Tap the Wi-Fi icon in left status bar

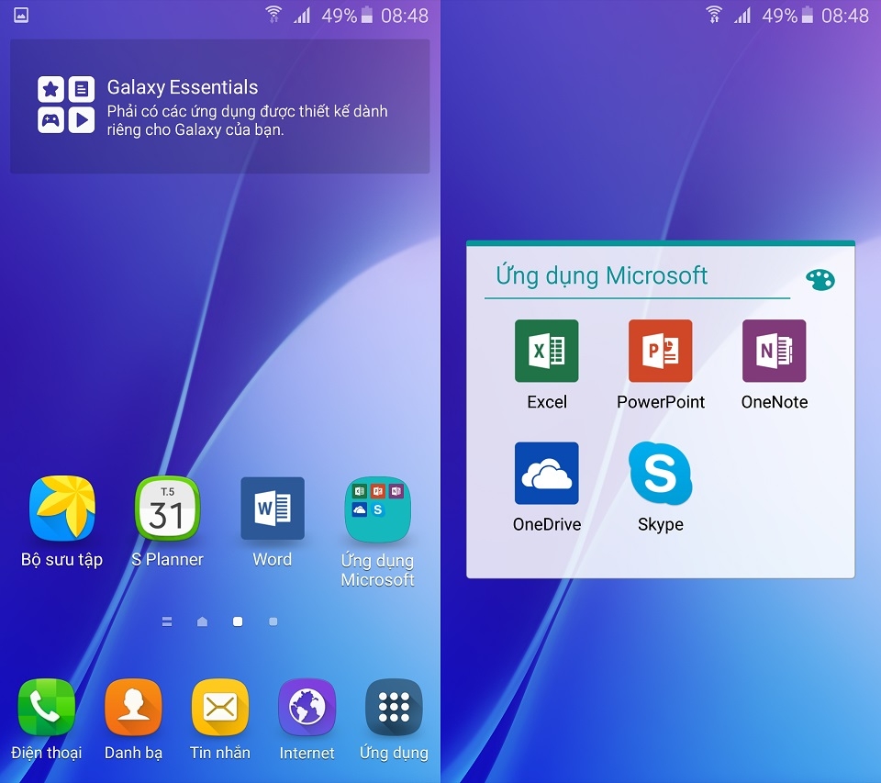[x=273, y=15]
